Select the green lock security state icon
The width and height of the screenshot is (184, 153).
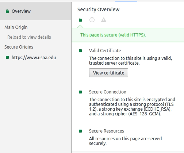[80, 20]
